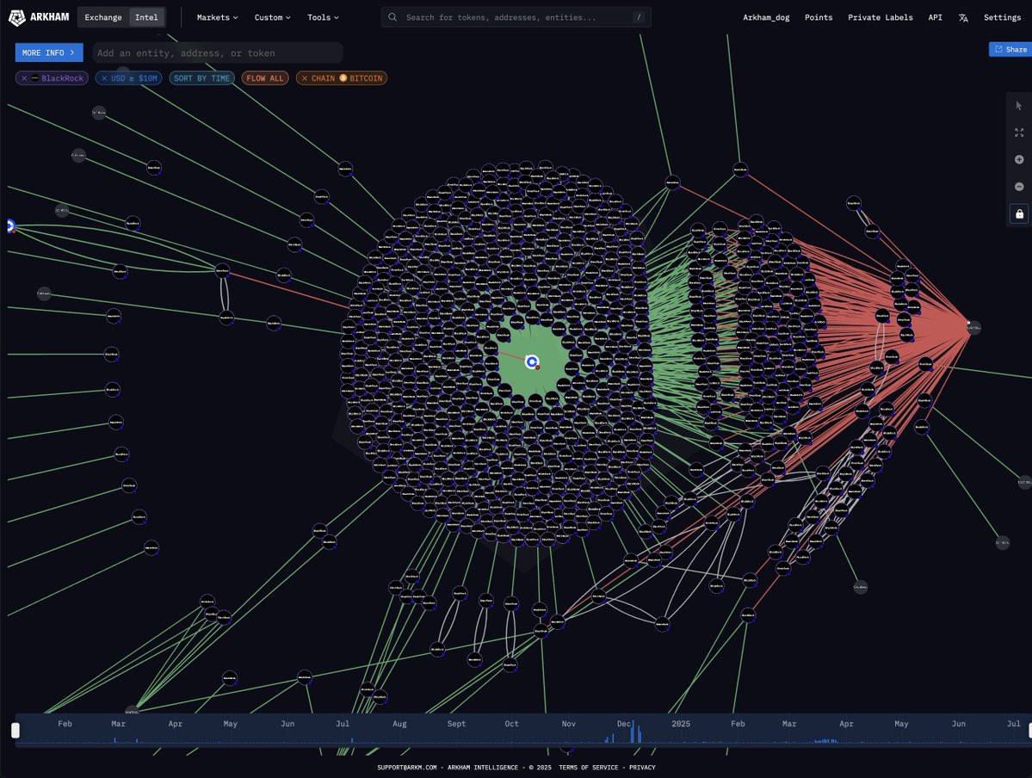The width and height of the screenshot is (1032, 778).
Task: Select the pointer cursor tool
Action: pos(1019,105)
